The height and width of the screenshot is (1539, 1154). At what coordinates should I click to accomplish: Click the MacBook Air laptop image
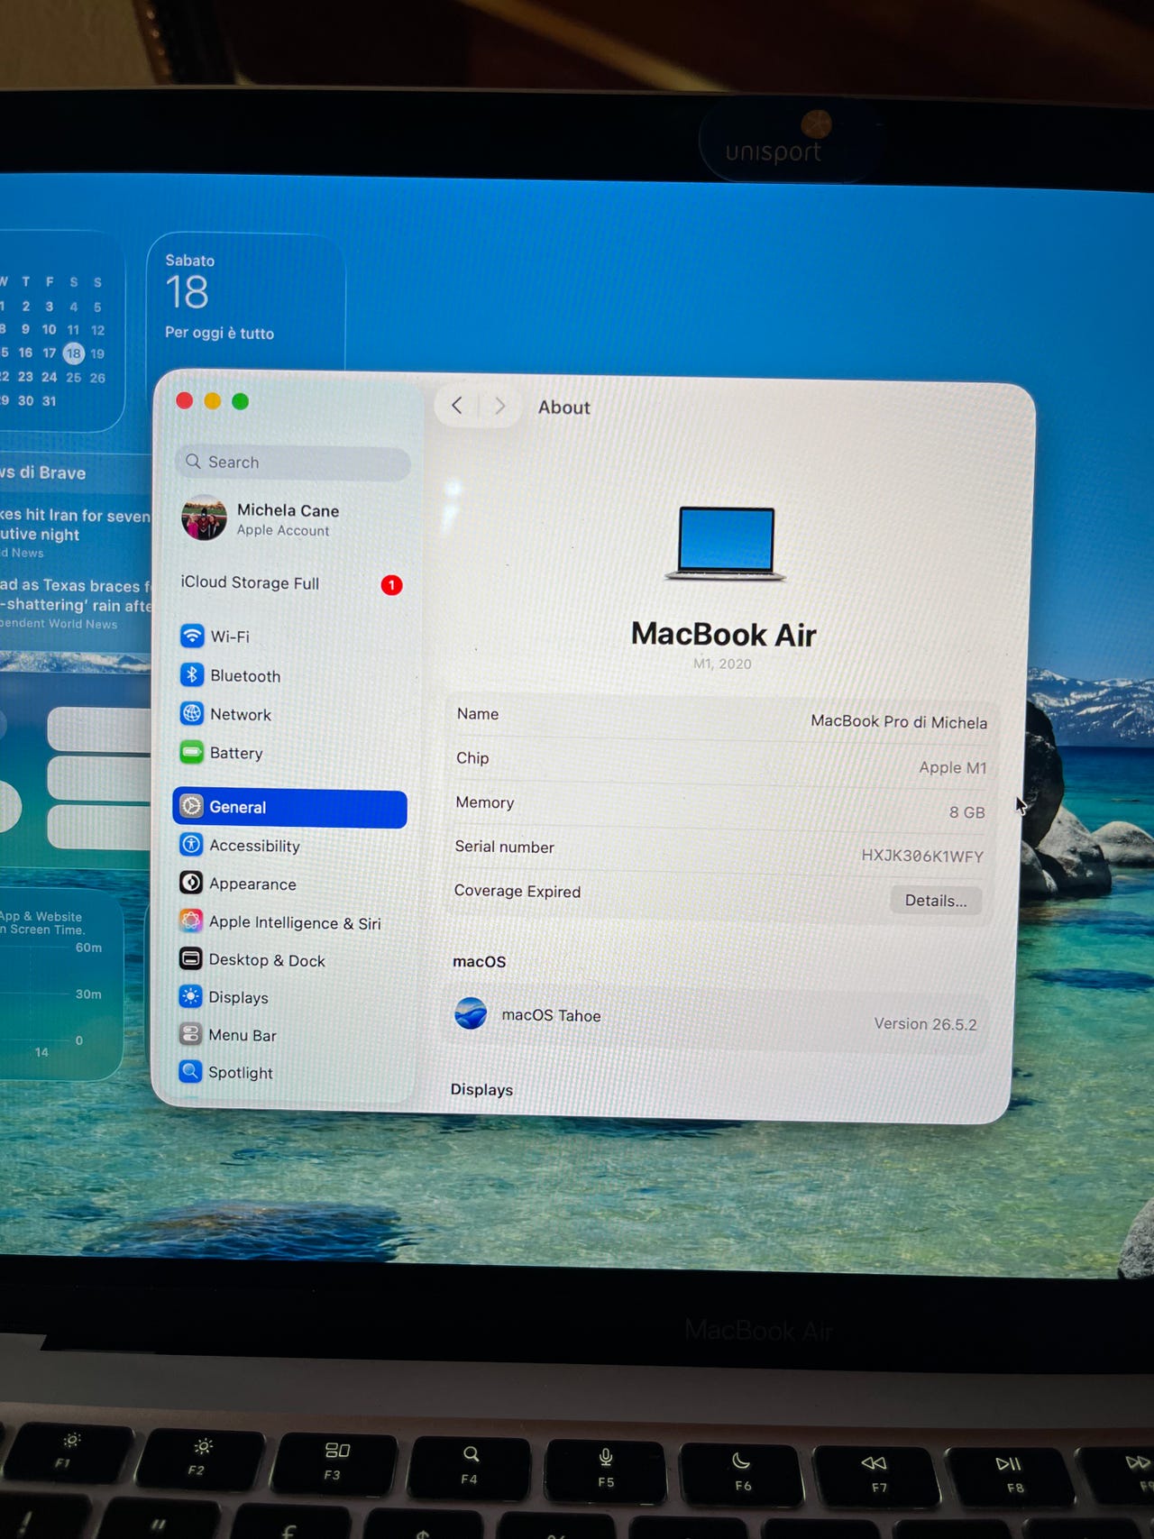click(726, 543)
